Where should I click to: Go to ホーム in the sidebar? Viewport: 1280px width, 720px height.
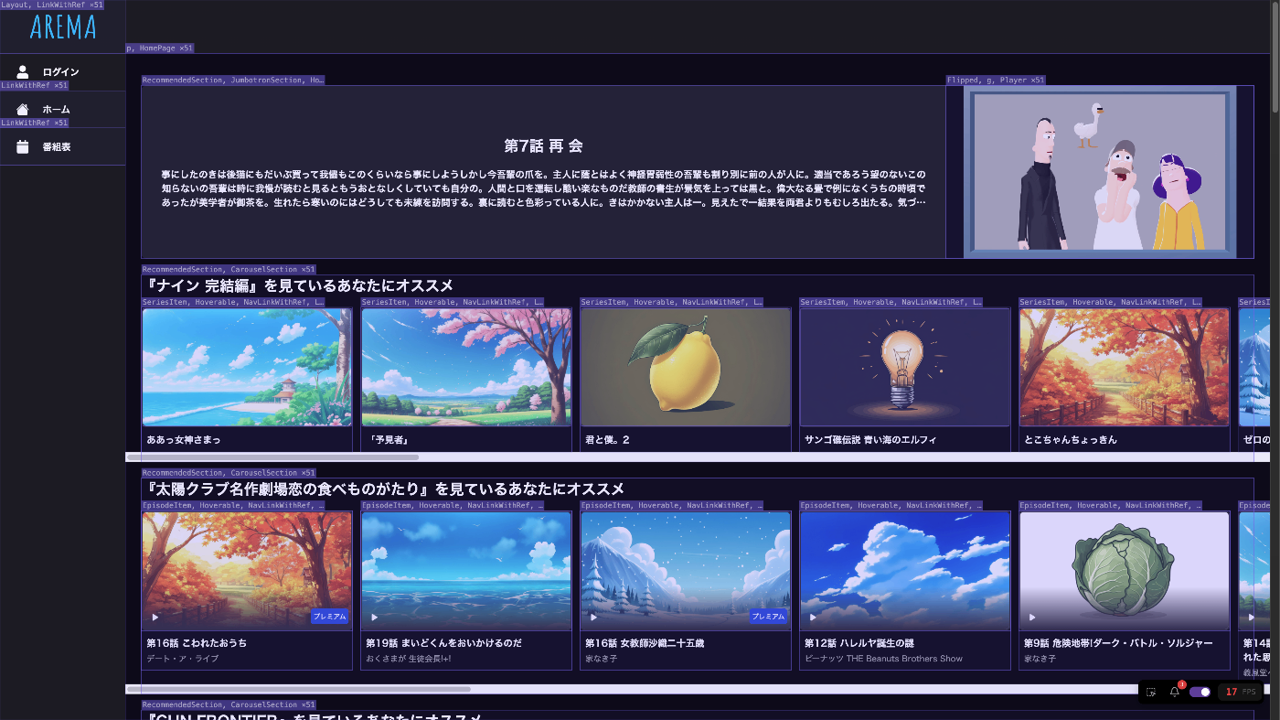click(62, 110)
